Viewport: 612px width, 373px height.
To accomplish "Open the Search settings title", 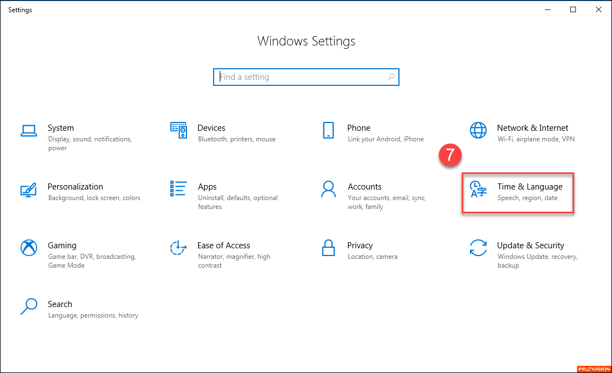I will [x=60, y=304].
